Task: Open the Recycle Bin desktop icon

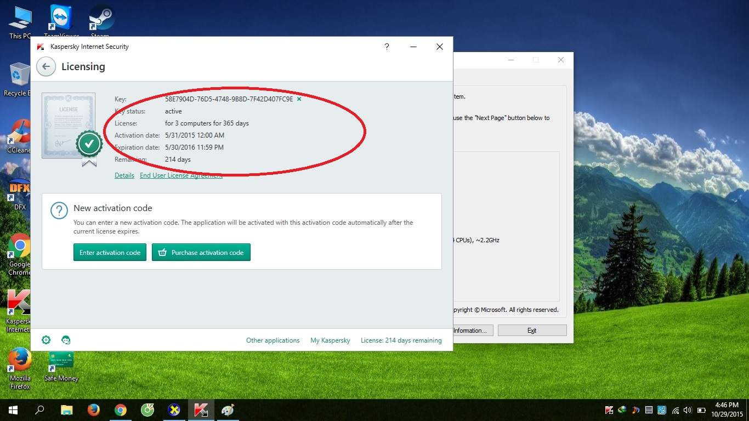Action: pos(19,79)
